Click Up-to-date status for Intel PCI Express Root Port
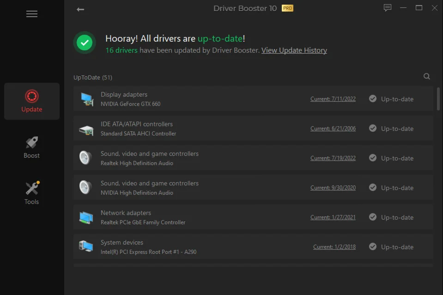 click(391, 247)
